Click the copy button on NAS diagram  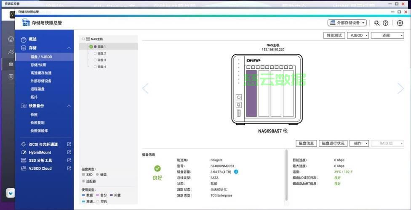point(238,105)
